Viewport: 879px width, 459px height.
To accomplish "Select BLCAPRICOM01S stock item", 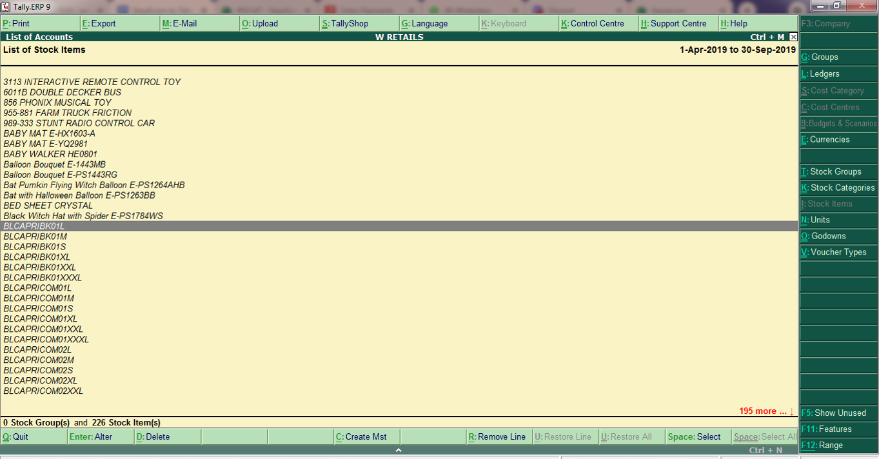I will (39, 309).
